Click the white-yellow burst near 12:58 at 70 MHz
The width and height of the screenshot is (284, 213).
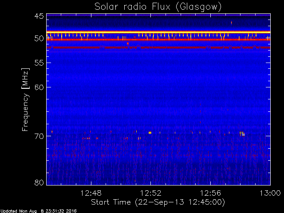pyautogui.click(x=242, y=134)
